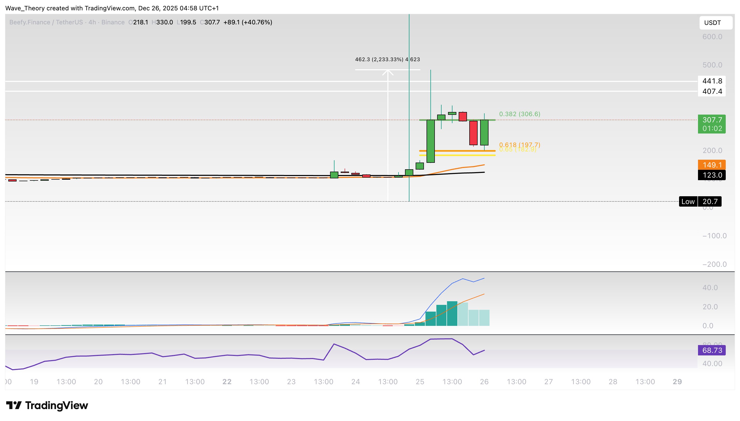Select the black moving average label 123.0
The height and width of the screenshot is (421, 740).
(x=712, y=175)
